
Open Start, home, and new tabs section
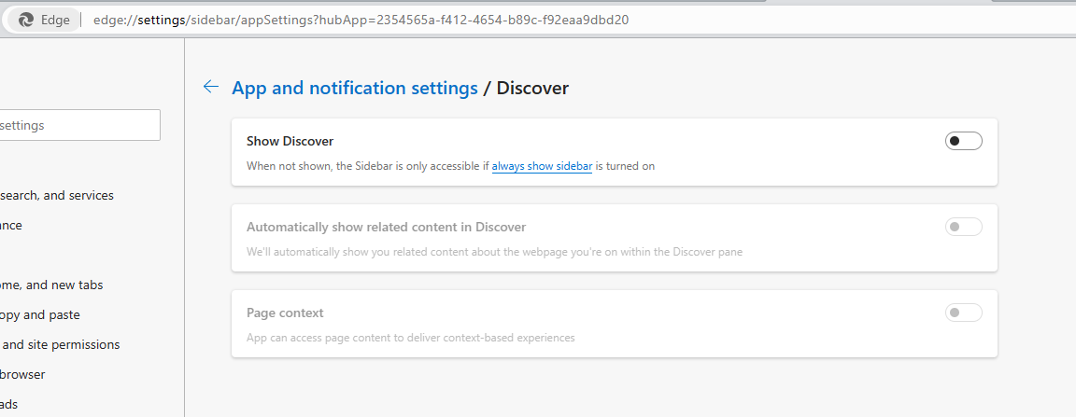52,285
